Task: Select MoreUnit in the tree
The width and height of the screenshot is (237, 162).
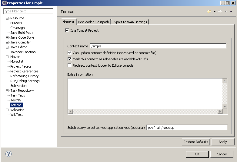Action: (x=17, y=62)
